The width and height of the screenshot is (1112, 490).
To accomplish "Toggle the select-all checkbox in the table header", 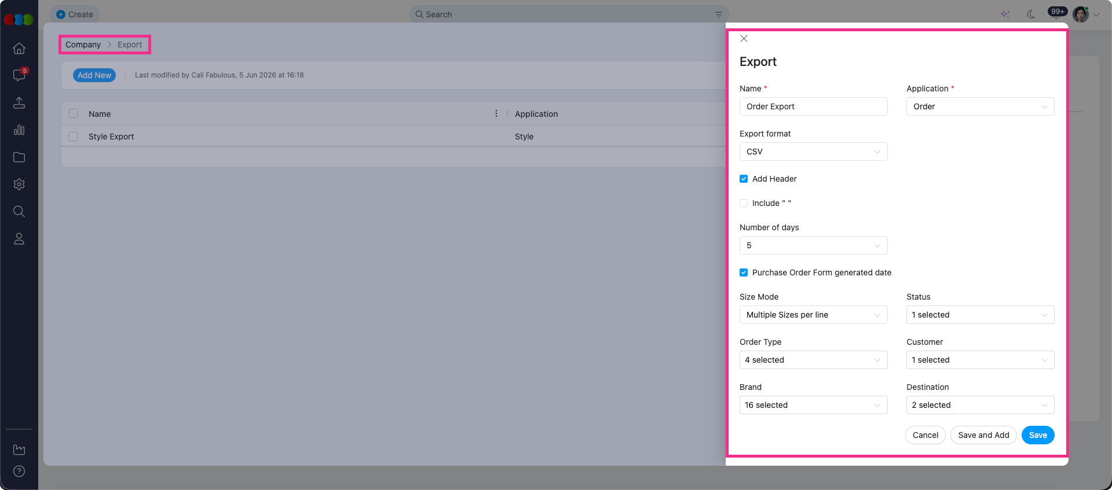I will pos(74,113).
